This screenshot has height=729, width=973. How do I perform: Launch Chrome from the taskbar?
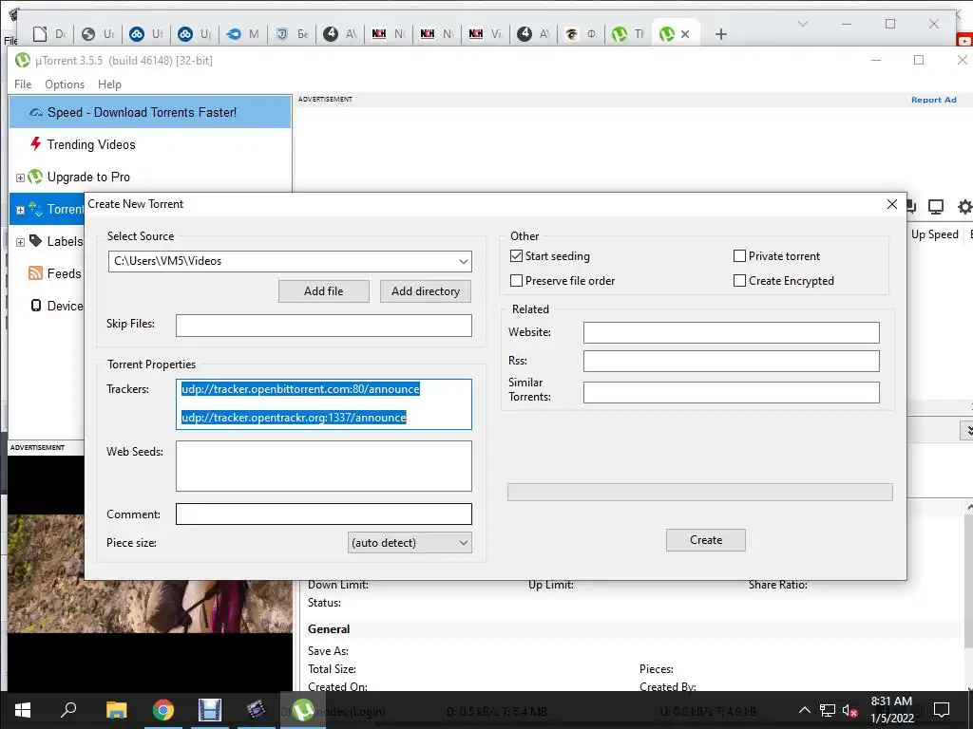[163, 710]
